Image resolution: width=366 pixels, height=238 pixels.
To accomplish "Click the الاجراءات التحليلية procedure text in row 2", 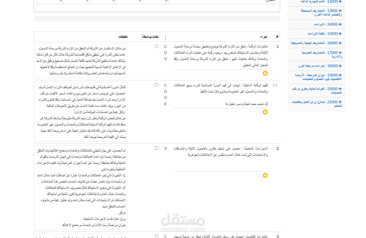I will (x=221, y=151).
